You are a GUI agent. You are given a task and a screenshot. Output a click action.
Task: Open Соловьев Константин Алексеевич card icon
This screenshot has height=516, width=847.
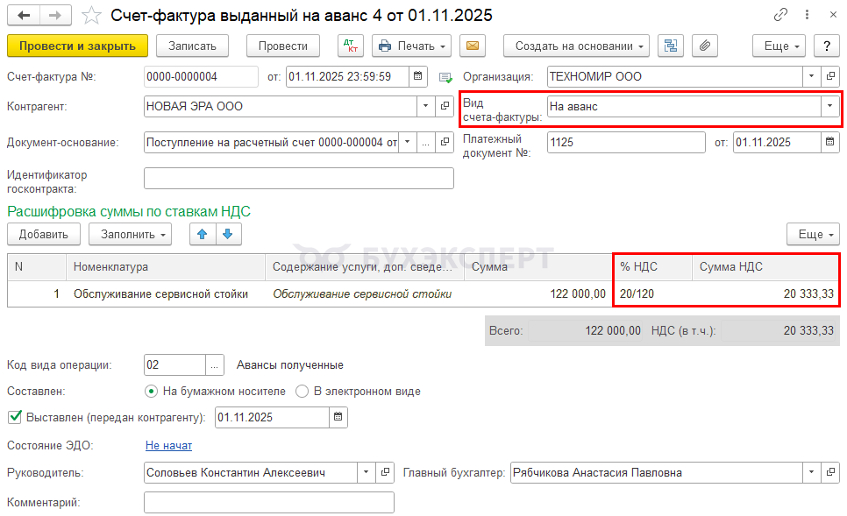point(385,472)
